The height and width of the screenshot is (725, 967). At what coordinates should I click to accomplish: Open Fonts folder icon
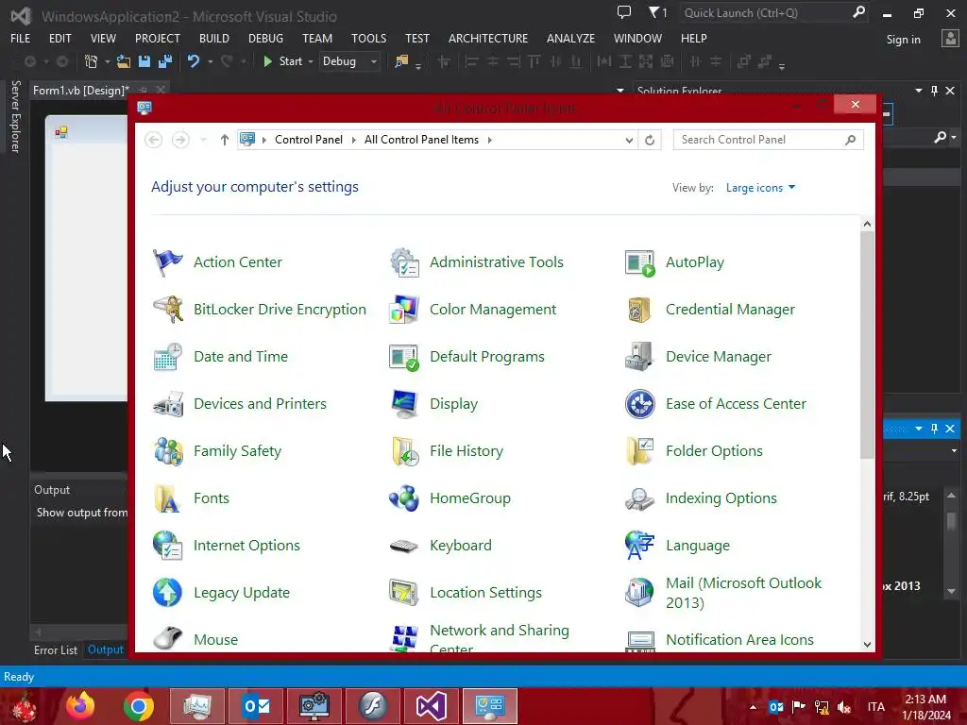tap(167, 498)
